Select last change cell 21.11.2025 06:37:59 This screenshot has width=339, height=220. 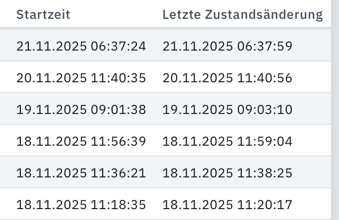click(227, 46)
